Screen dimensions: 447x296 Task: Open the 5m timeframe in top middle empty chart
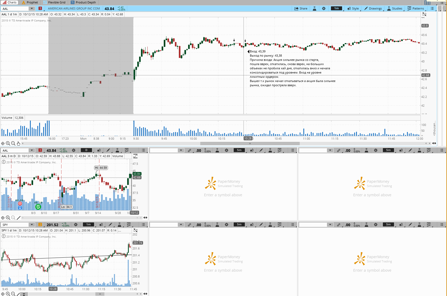(x=239, y=150)
